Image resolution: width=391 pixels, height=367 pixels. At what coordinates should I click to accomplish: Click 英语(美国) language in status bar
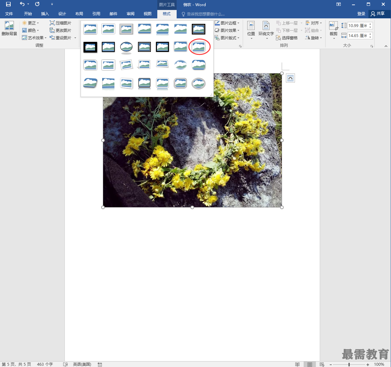tap(82, 364)
